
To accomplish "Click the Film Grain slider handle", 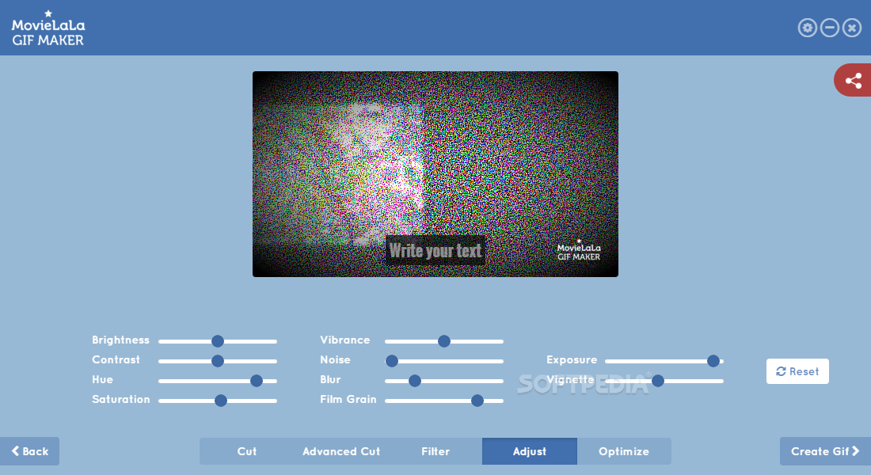I will tap(477, 401).
